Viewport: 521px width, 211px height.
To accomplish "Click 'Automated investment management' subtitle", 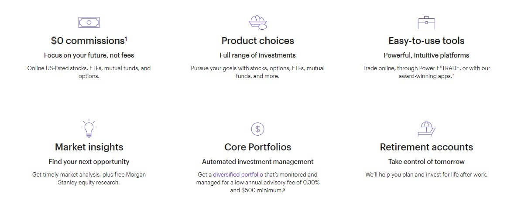I will click(x=257, y=162).
